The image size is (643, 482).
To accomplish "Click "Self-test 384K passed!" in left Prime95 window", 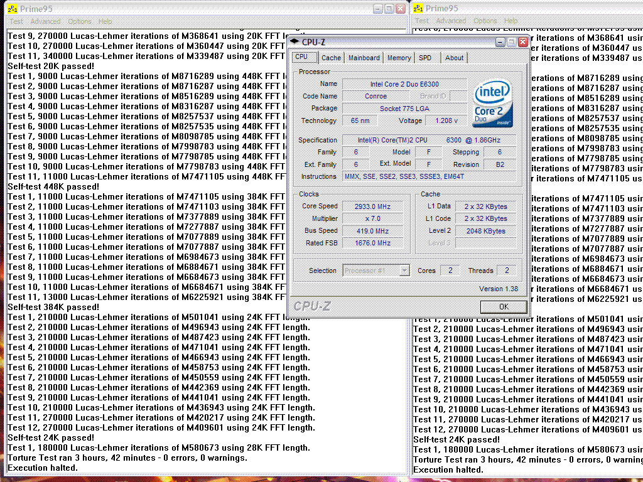I will 53,307.
